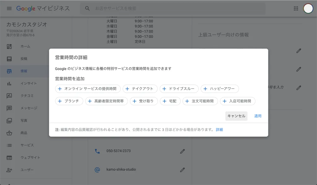Add 高齢者限定時間帯 hours chip
317x185 pixels.
(106, 101)
